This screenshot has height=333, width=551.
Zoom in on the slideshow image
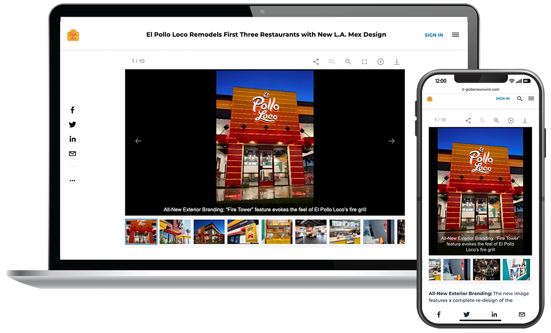tap(348, 62)
